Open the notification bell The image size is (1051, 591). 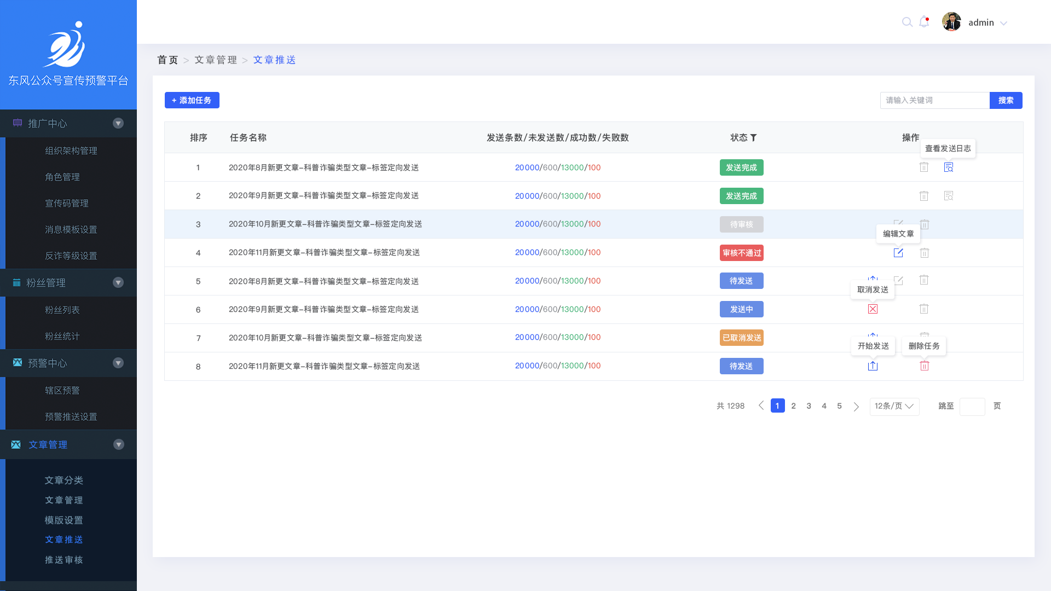point(924,22)
